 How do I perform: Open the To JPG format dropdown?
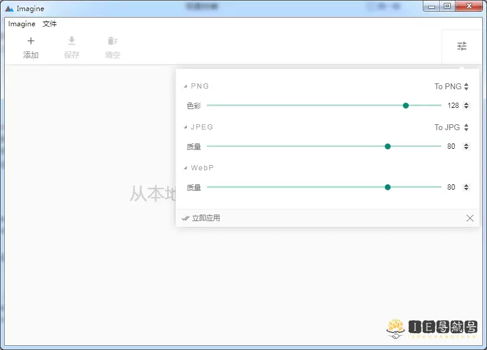(451, 127)
